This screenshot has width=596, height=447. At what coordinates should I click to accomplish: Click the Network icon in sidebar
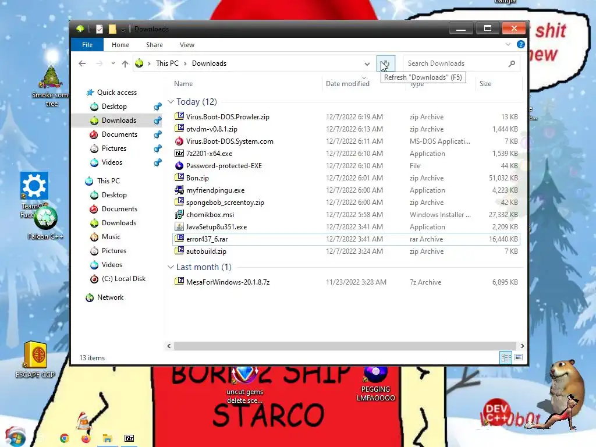(x=90, y=297)
